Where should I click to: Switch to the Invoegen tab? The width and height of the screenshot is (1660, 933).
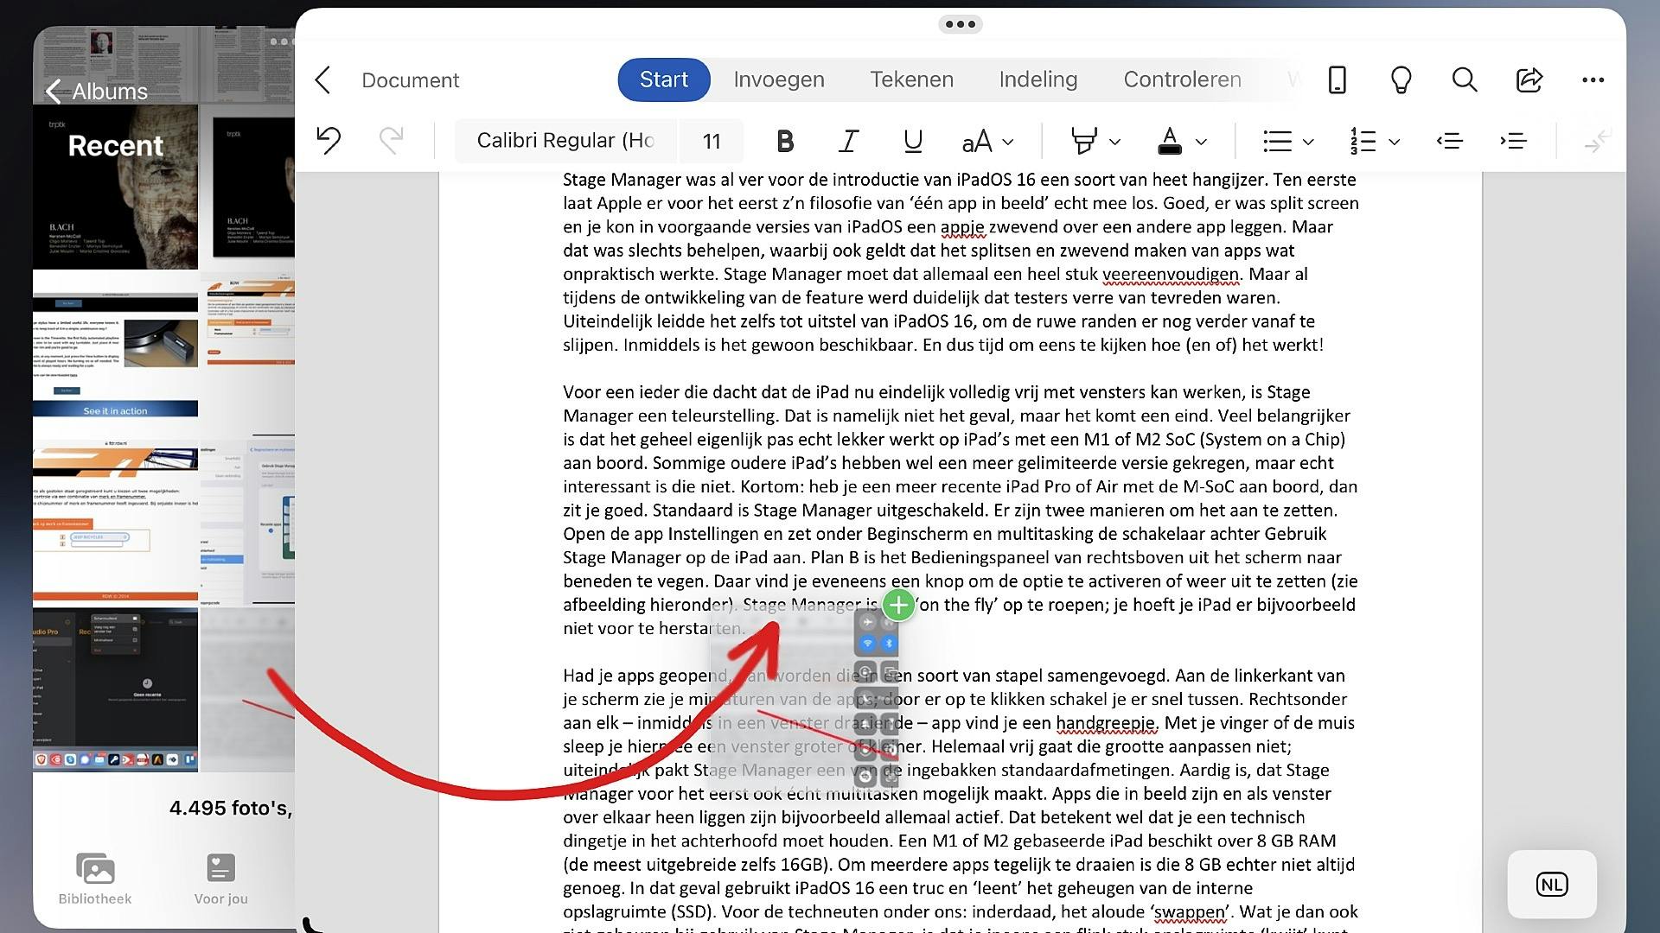pos(778,79)
